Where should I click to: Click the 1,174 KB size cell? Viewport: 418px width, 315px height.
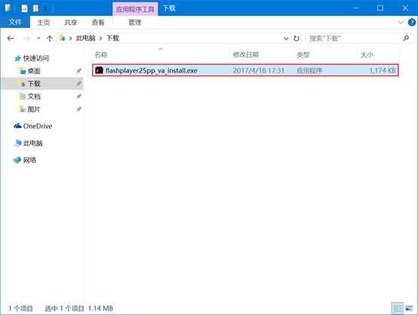pos(383,70)
